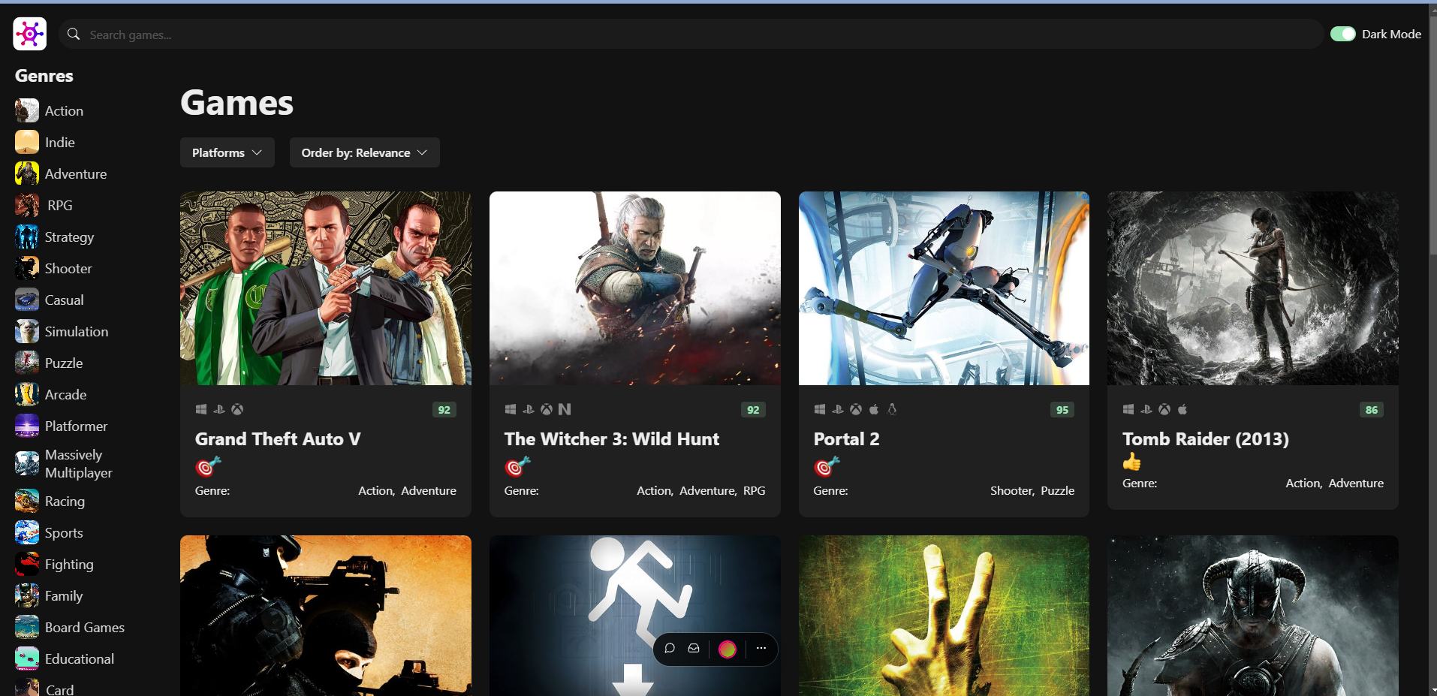Click the chat bubble icon on the Portal card
1437x696 pixels.
[670, 649]
